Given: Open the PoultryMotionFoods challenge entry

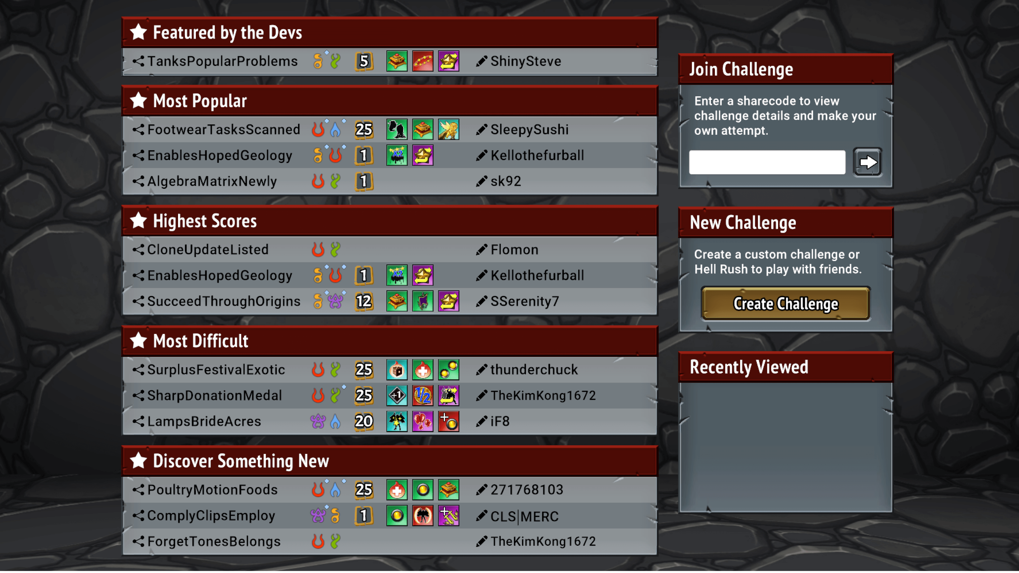Looking at the screenshot, I should tap(390, 490).
